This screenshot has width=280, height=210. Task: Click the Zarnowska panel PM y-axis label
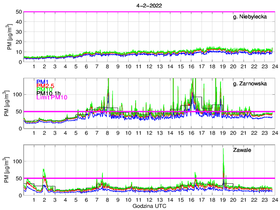pos(10,104)
